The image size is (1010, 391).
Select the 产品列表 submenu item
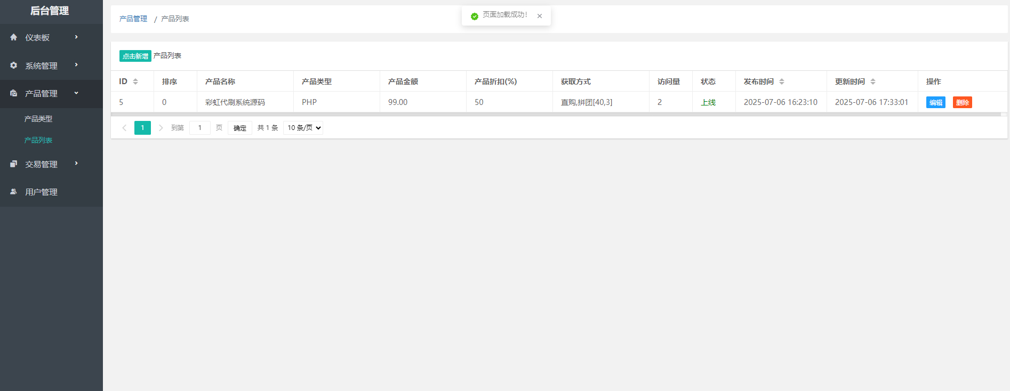(x=38, y=140)
